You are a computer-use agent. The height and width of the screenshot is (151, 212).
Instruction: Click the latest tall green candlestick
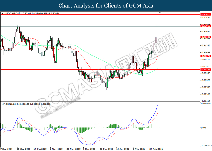[x=157, y=31]
